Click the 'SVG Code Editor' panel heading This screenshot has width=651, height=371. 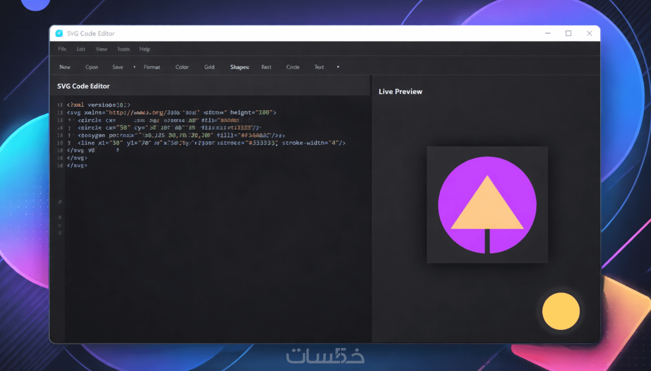tap(83, 86)
